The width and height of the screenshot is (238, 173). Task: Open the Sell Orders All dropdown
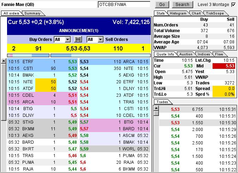click(95, 40)
